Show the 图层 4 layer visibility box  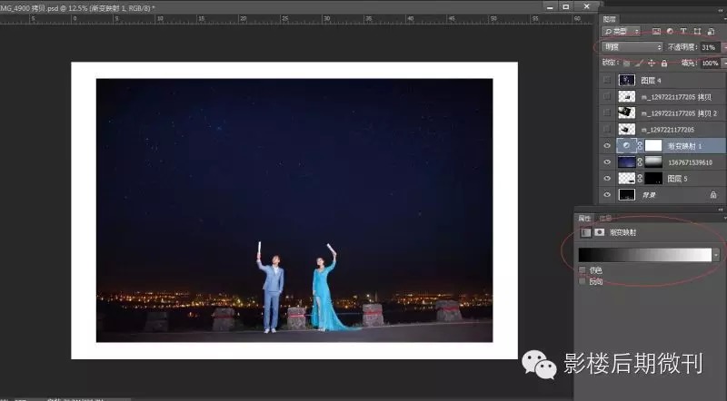tap(607, 80)
